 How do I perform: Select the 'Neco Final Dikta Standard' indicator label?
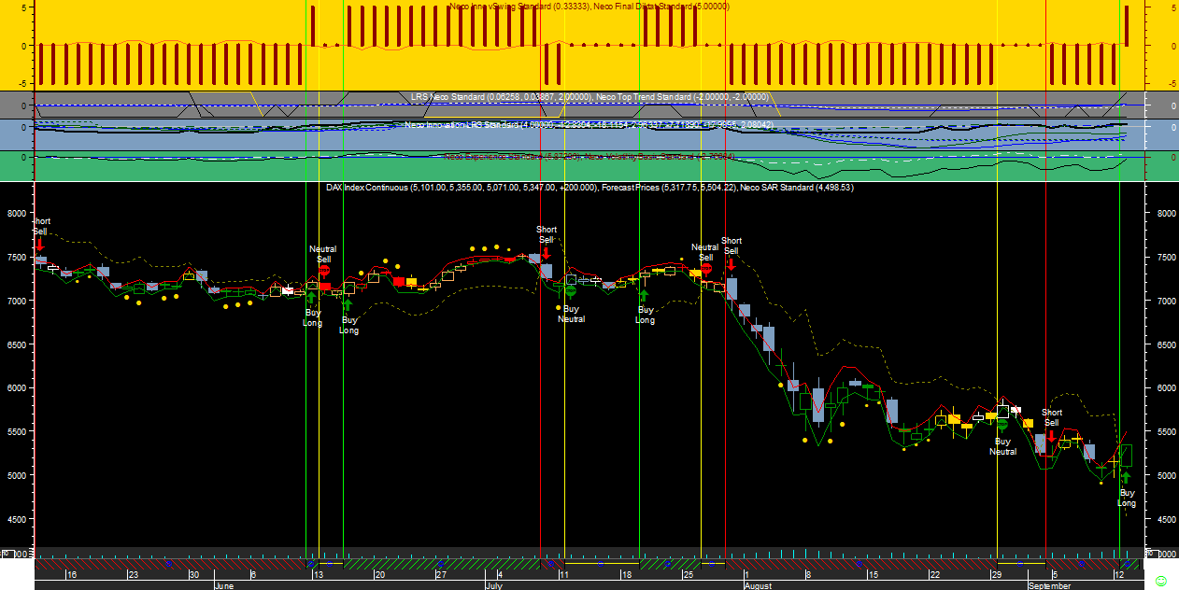pos(643,7)
